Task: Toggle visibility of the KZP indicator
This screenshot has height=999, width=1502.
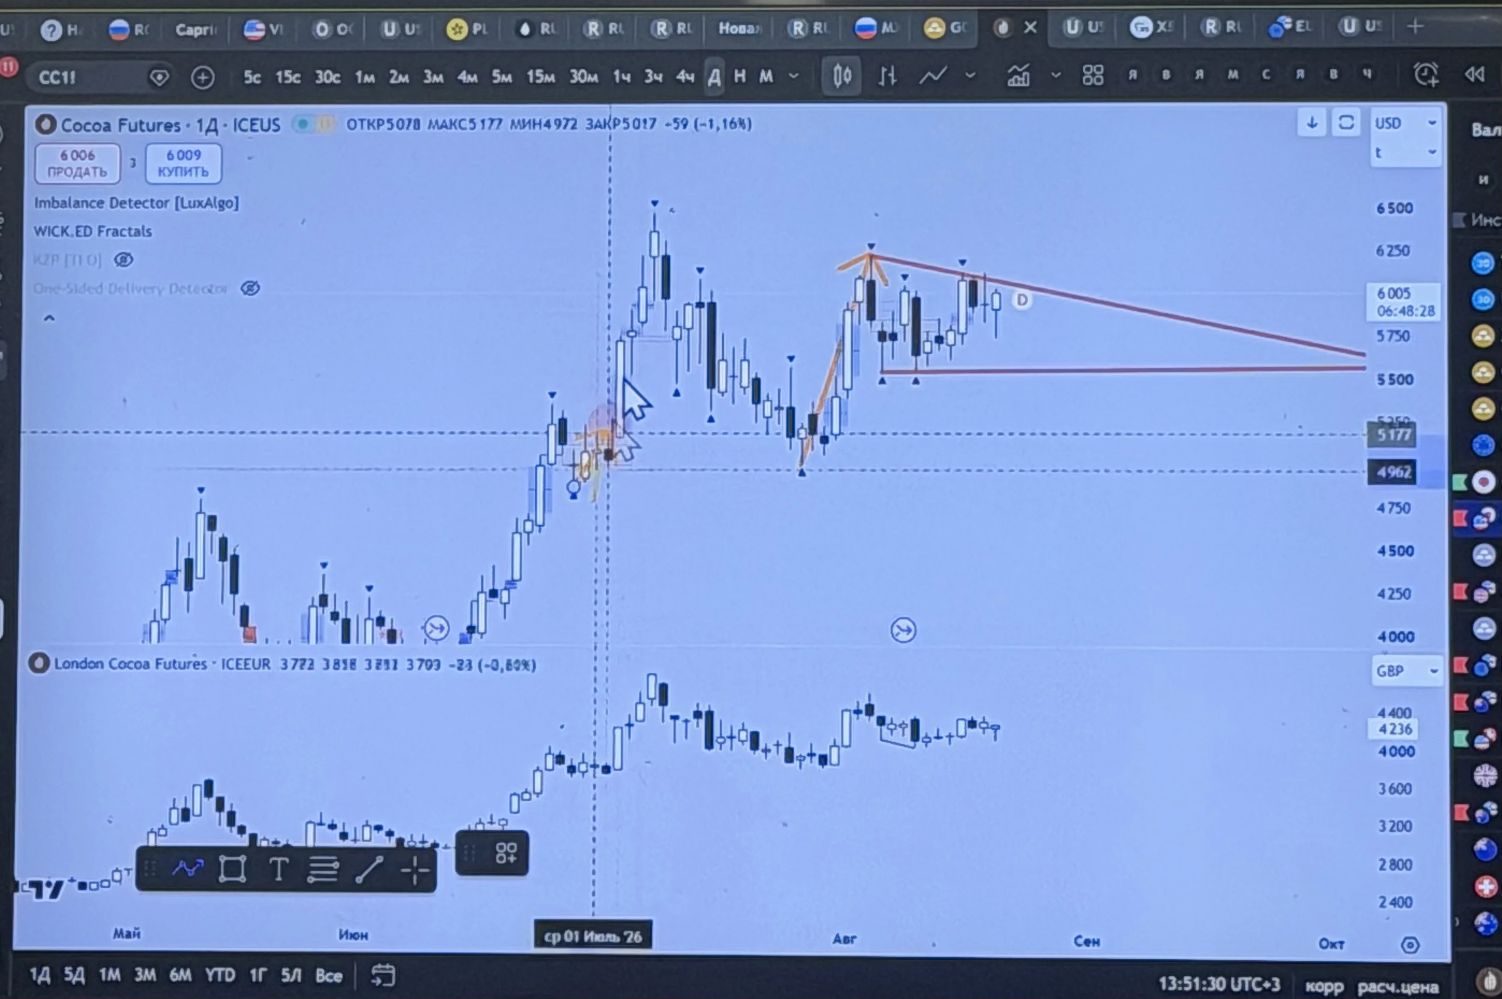Action: [x=123, y=260]
